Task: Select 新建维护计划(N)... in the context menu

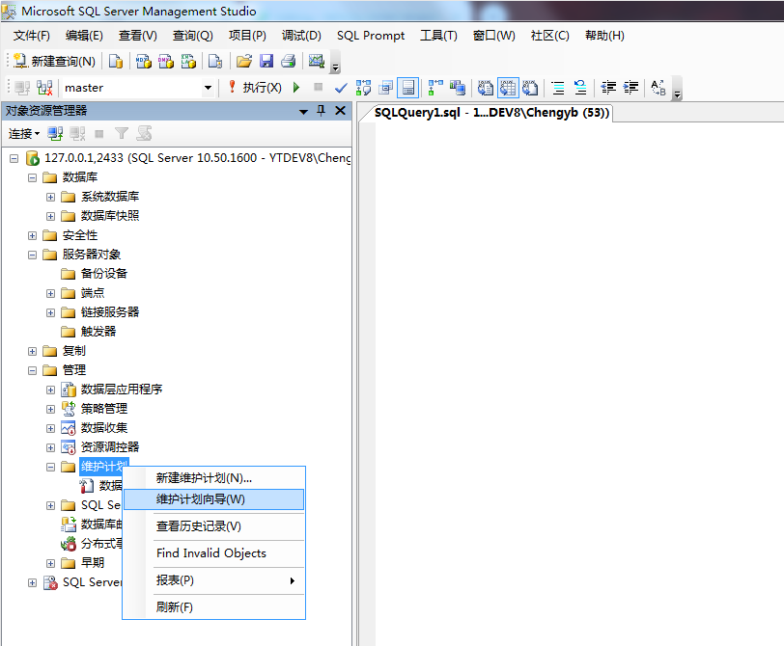Action: point(214,478)
